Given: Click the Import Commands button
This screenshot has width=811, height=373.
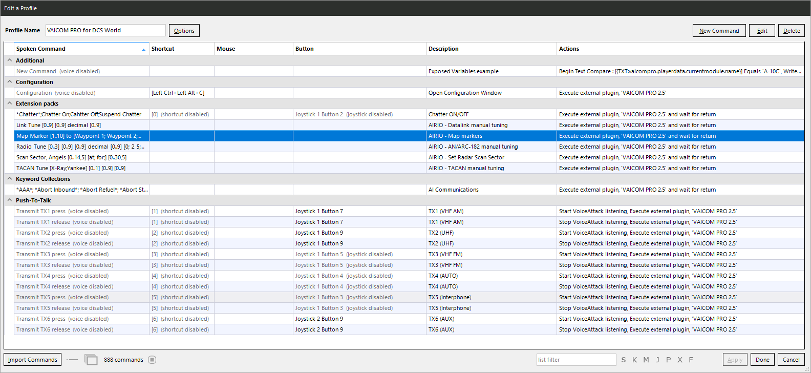Looking at the screenshot, I should click(x=33, y=360).
